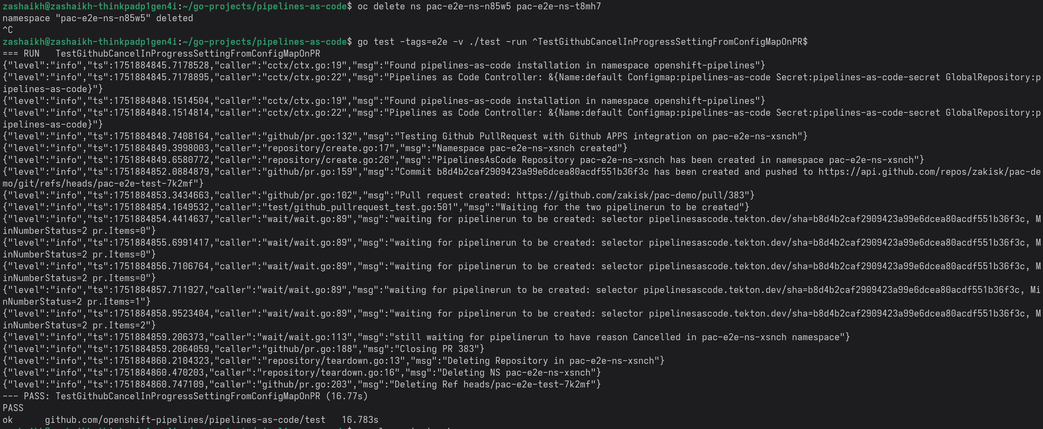This screenshot has width=1043, height=429.
Task: Click the '16.783s' test duration
Action: click(360, 420)
